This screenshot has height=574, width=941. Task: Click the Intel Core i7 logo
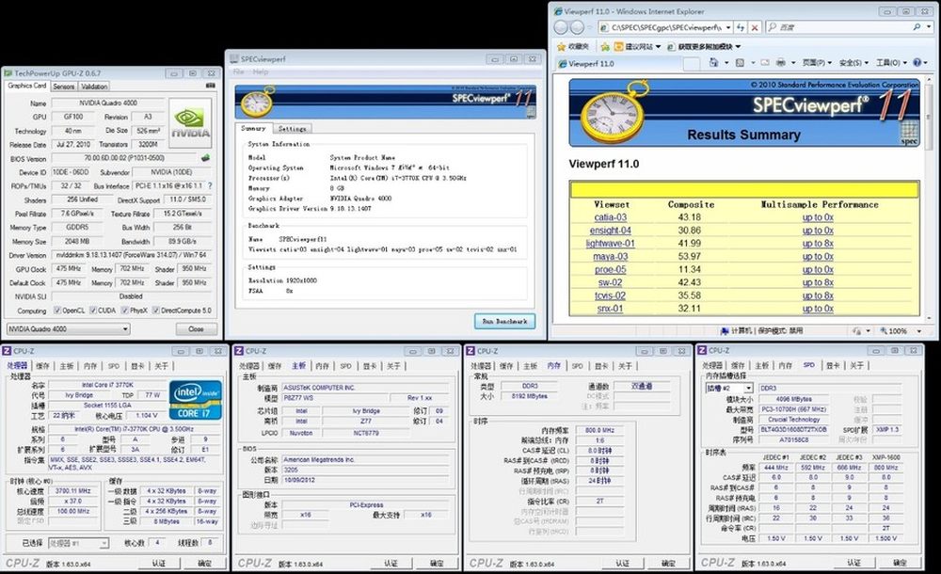[x=196, y=400]
